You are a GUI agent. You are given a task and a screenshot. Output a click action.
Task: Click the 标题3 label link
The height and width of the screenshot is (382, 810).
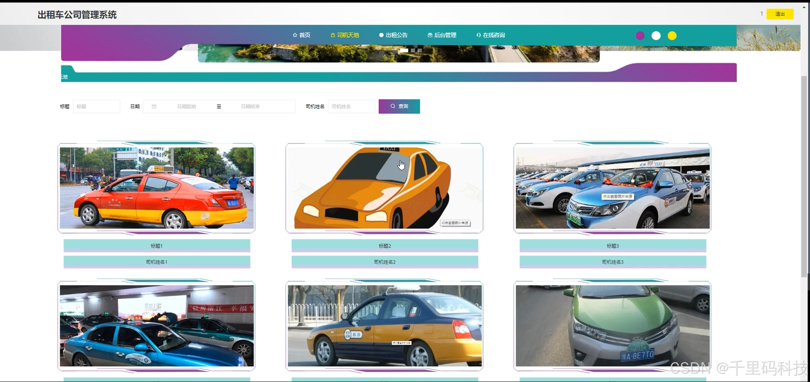(612, 246)
